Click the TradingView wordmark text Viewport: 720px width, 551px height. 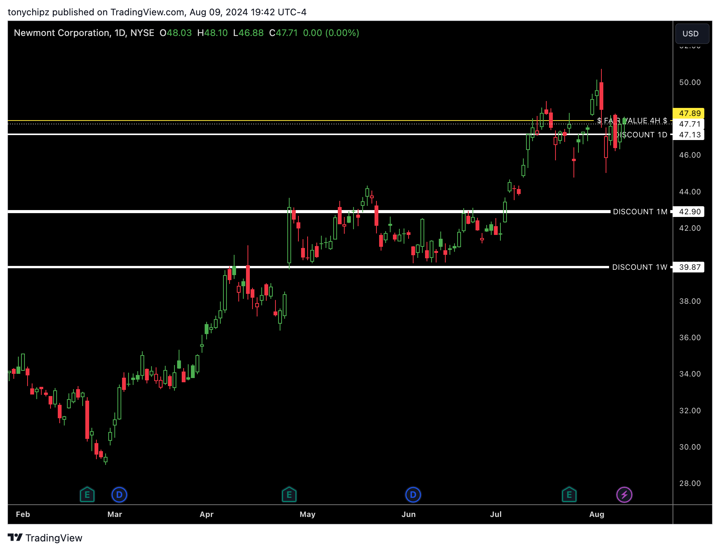[54, 538]
